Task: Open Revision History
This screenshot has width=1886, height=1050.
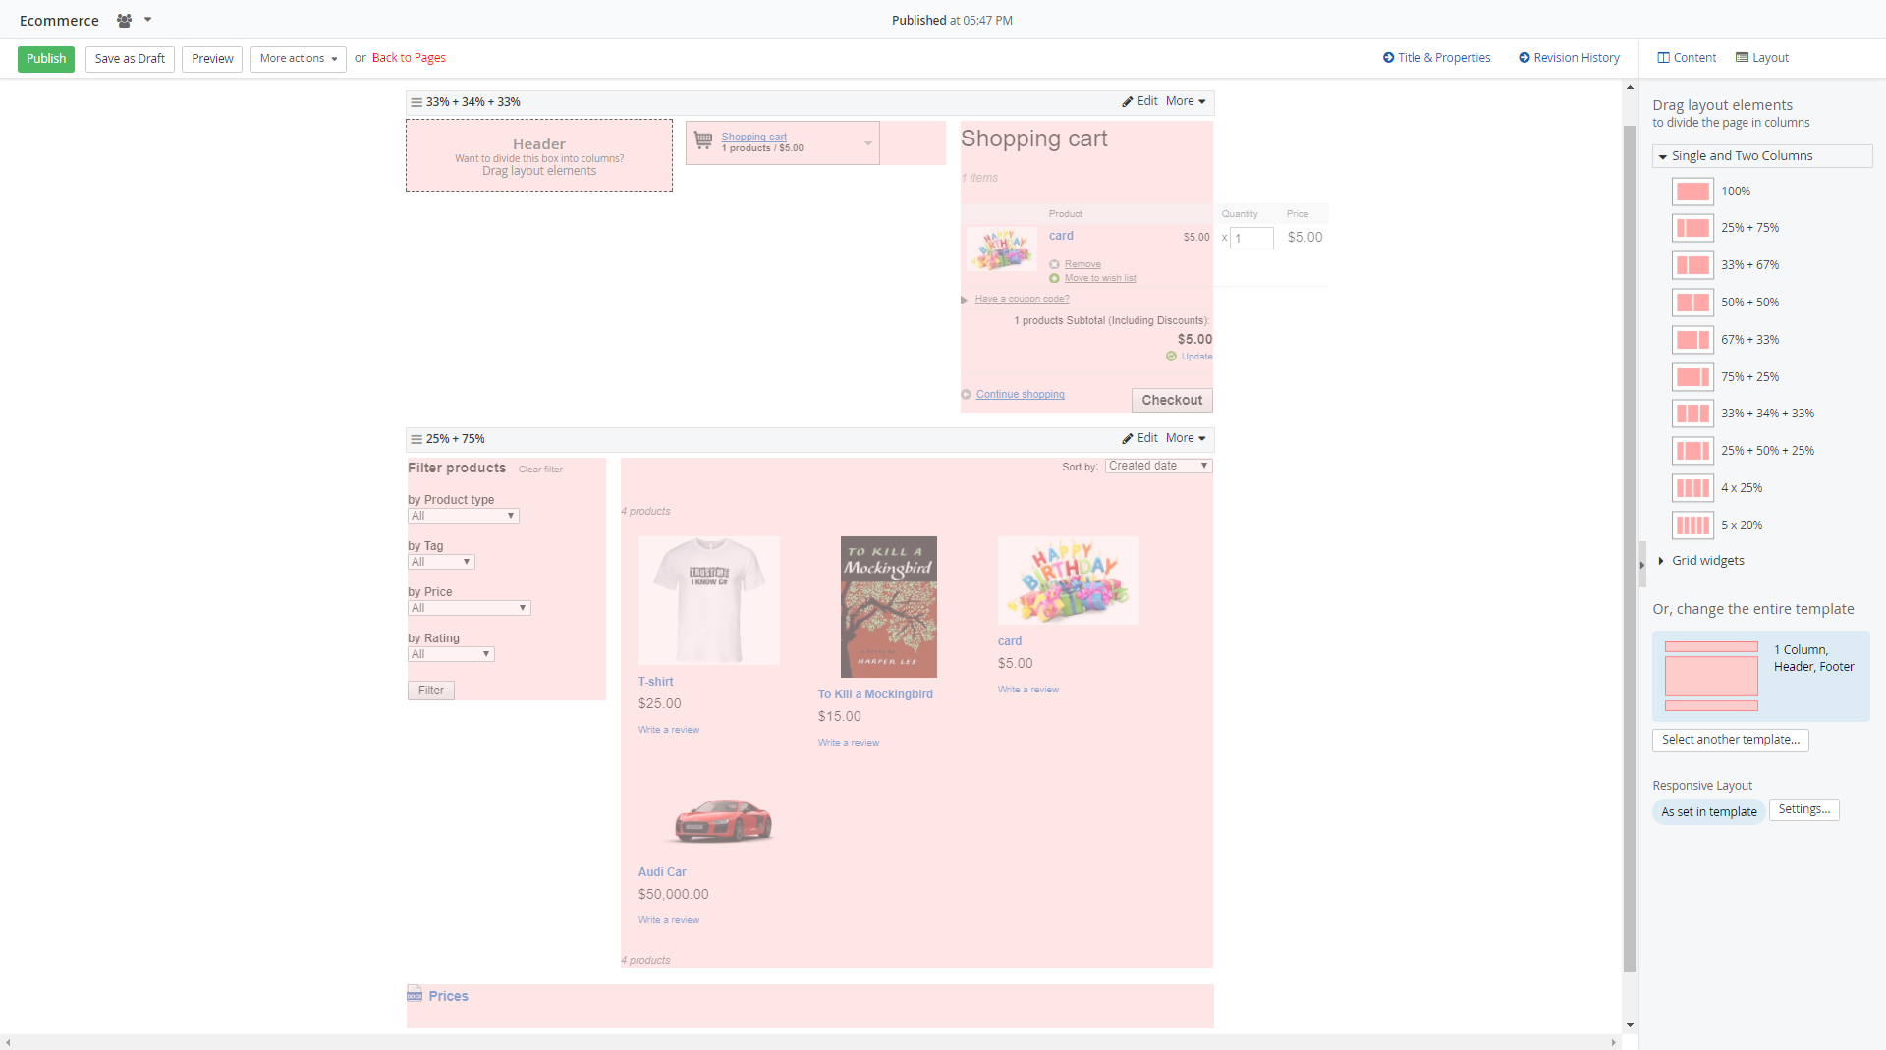Action: [x=1569, y=58]
